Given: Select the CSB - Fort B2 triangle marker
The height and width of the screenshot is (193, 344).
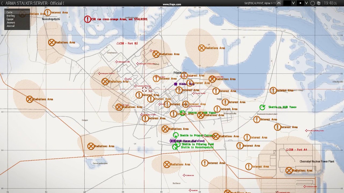Looking at the screenshot, I should (118, 43).
